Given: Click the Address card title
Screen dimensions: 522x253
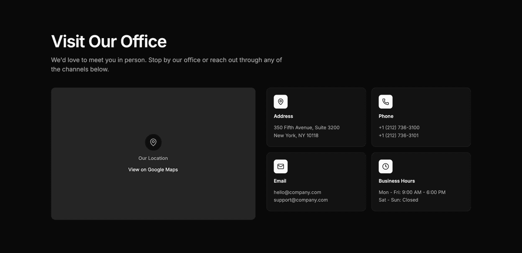Looking at the screenshot, I should click(283, 116).
